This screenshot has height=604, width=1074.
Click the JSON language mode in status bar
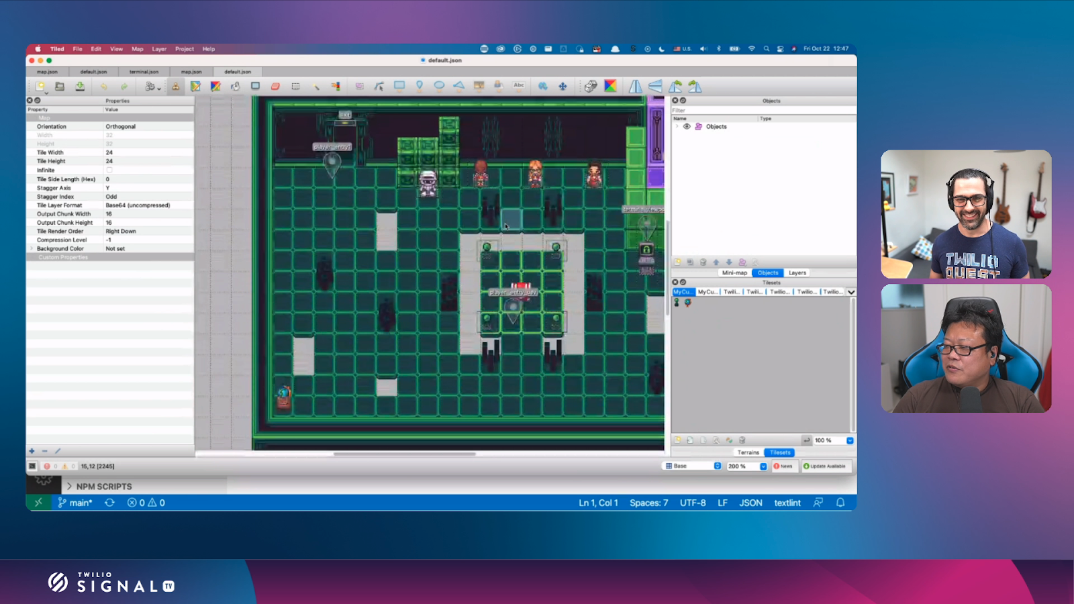[x=750, y=503]
